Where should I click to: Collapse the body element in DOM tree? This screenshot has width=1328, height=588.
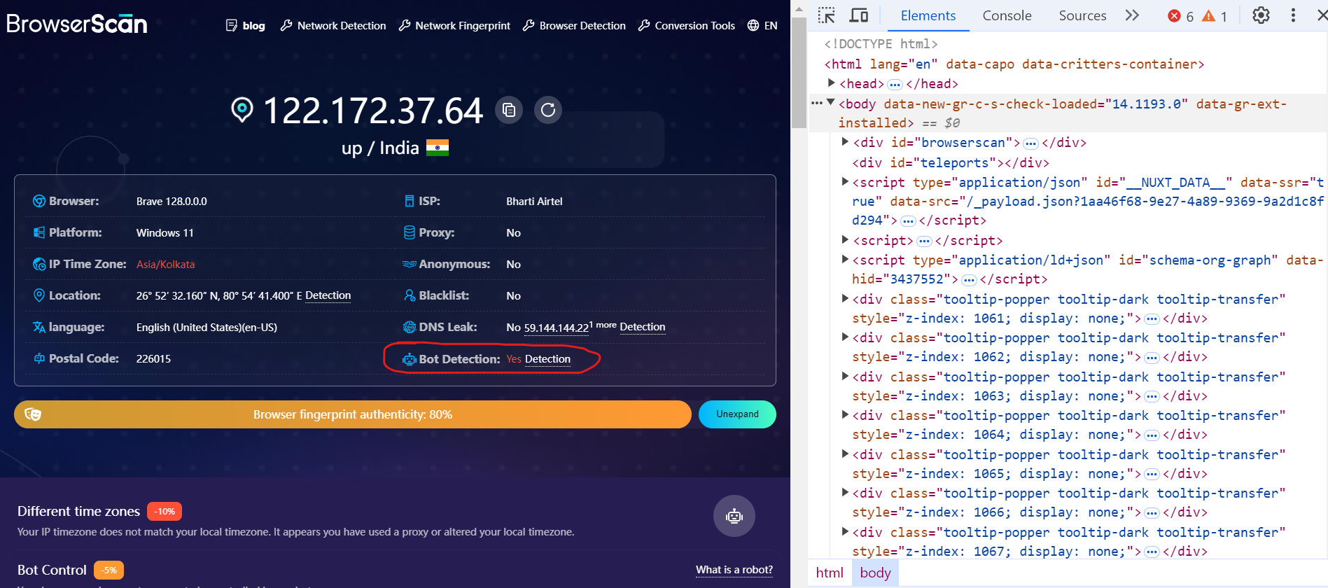pos(831,102)
